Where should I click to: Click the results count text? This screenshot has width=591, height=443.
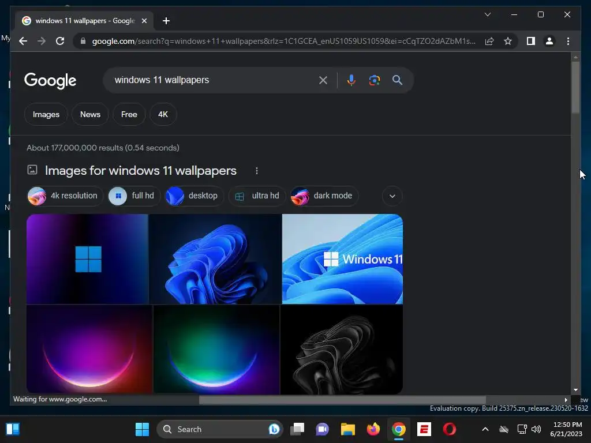click(103, 148)
